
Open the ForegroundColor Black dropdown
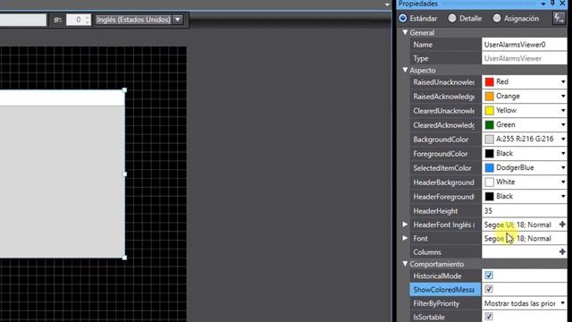(x=563, y=153)
